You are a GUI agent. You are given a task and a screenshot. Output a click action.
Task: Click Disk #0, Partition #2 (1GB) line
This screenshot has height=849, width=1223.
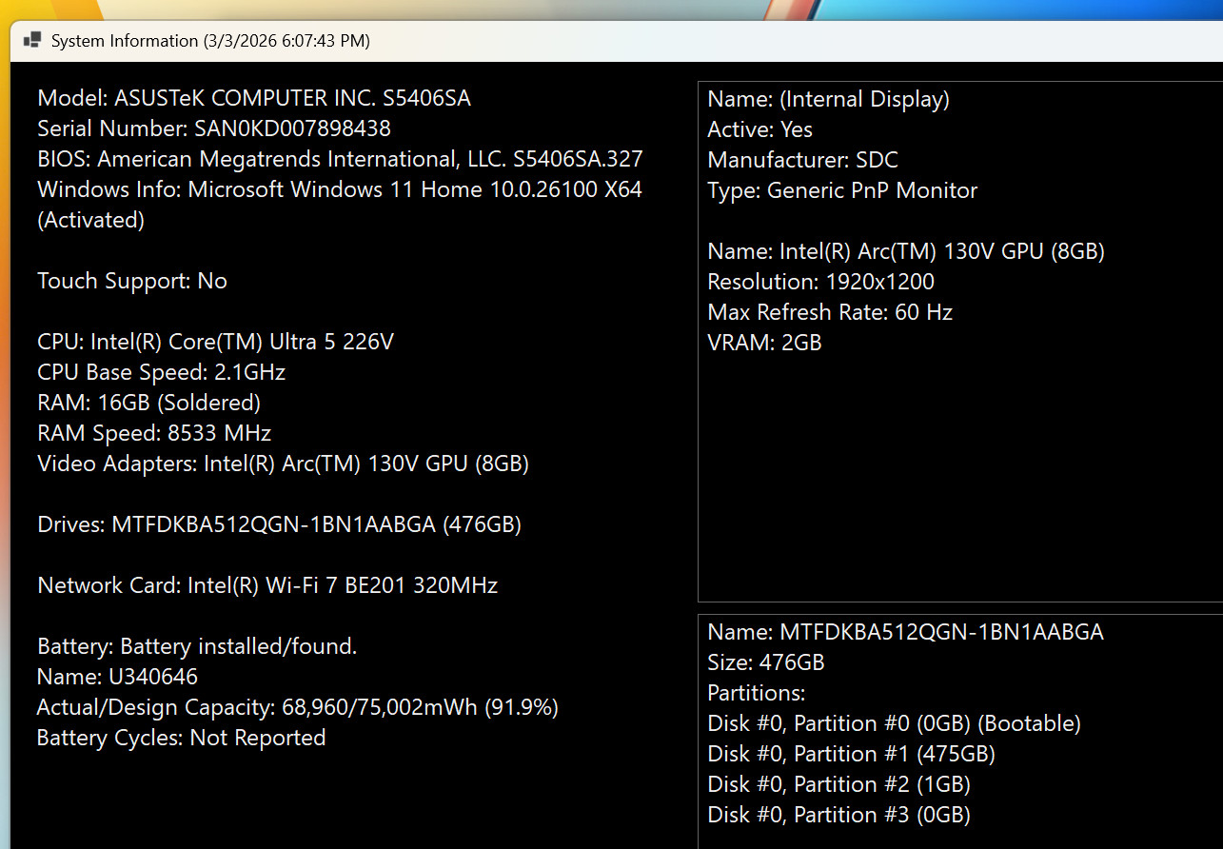(839, 784)
